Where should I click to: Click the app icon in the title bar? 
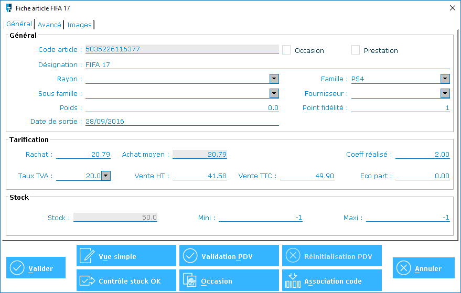tap(9, 8)
